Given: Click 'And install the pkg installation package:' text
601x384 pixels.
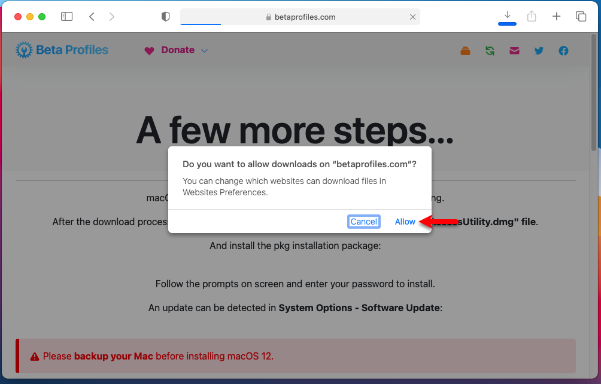Looking at the screenshot, I should (295, 245).
